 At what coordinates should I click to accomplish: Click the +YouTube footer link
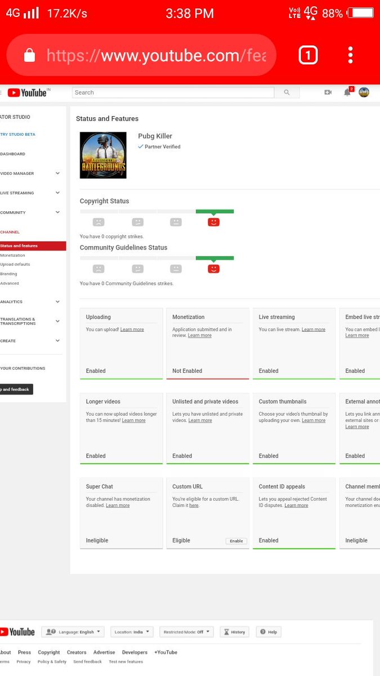(166, 652)
